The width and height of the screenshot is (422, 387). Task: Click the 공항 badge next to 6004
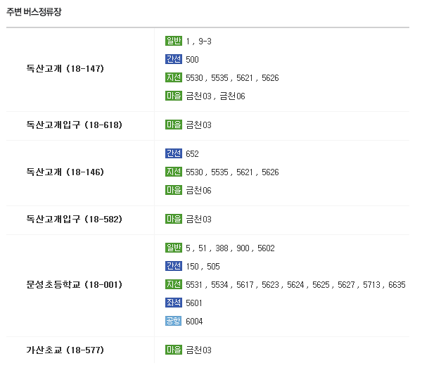pos(174,321)
